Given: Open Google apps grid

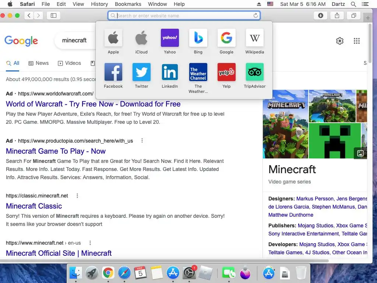Looking at the screenshot, I should (x=356, y=41).
